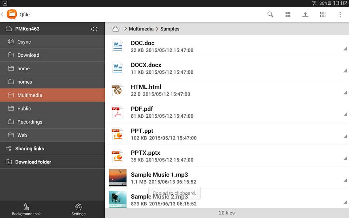Expand options arrow for Sample Music 1.mp3

345,181
